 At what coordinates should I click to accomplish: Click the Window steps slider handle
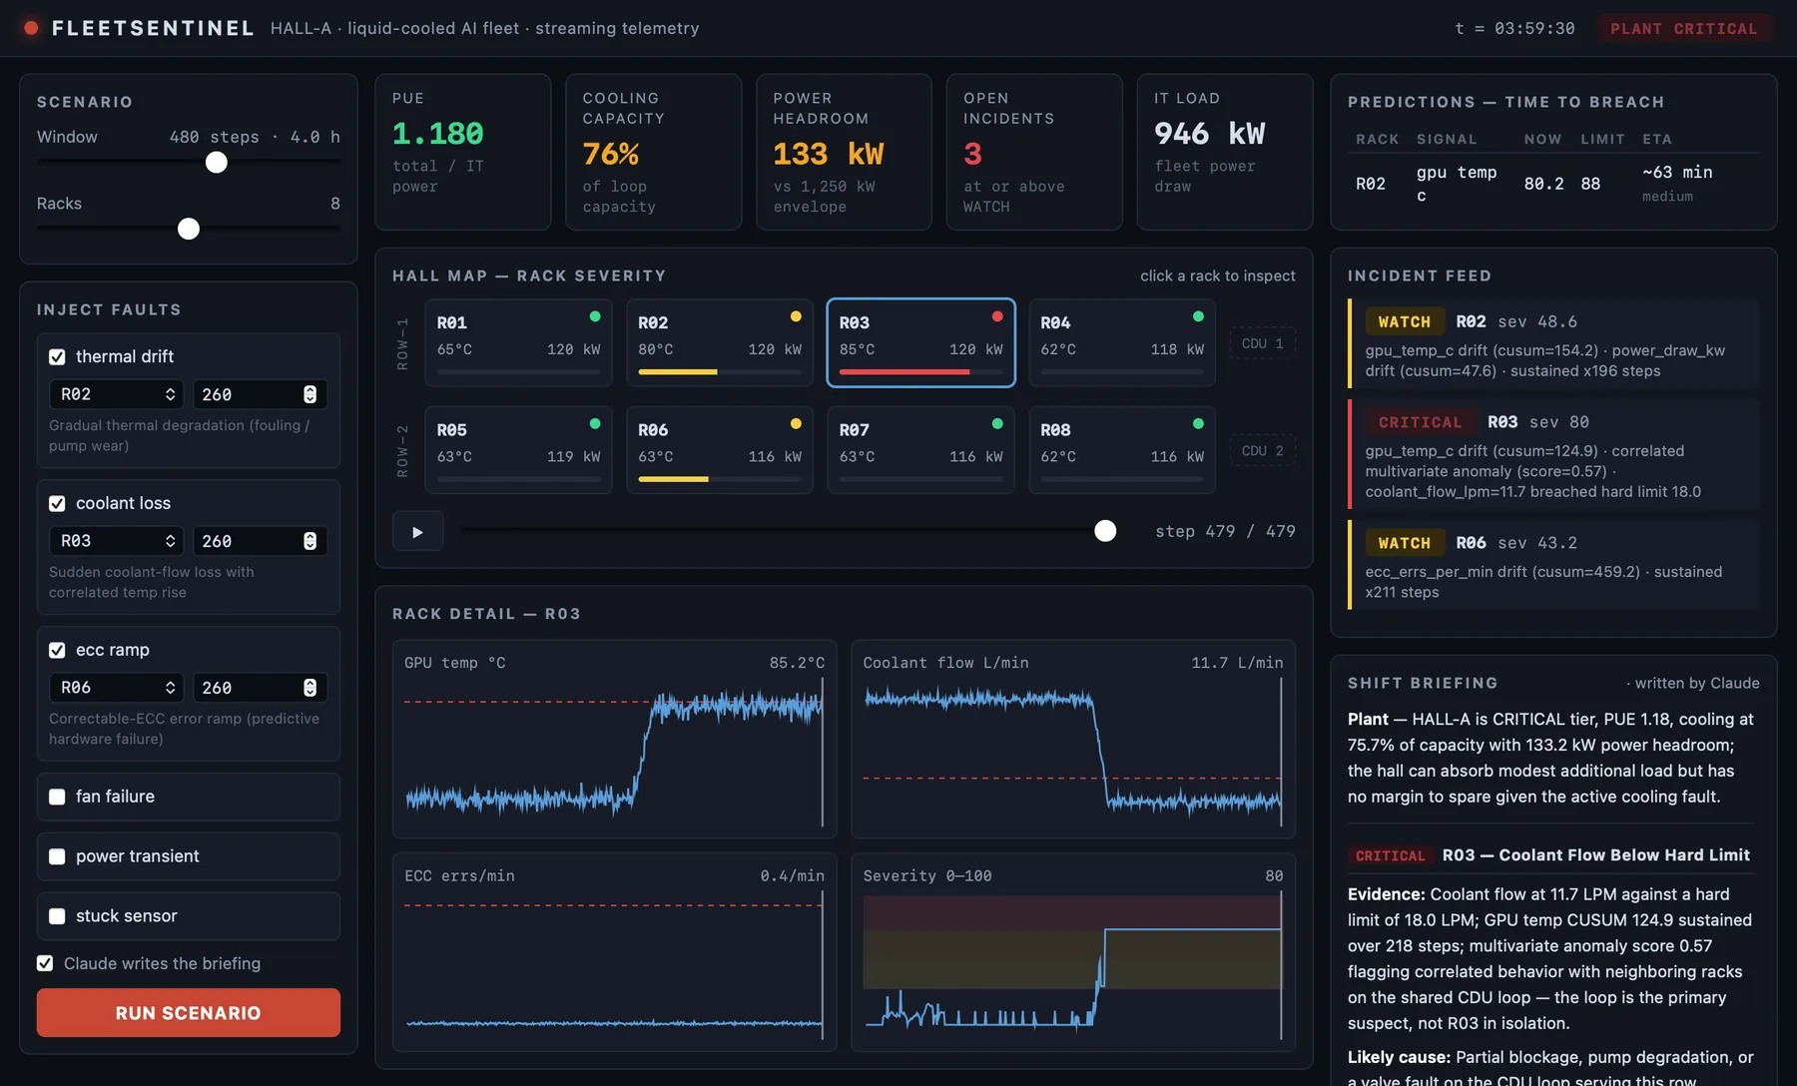(x=217, y=162)
